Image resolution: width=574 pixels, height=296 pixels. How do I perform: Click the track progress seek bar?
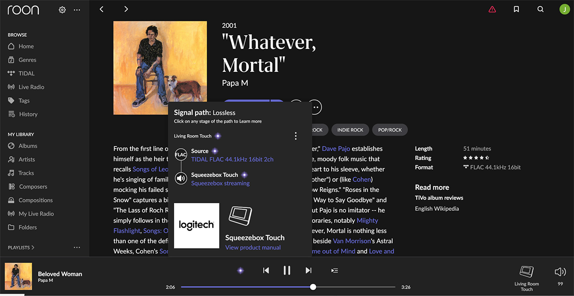click(x=288, y=287)
